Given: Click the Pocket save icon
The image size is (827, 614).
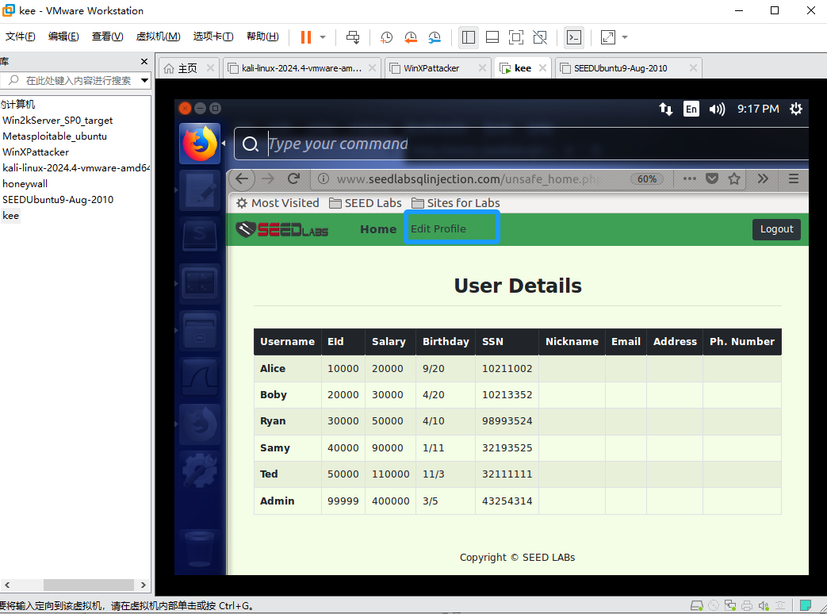Looking at the screenshot, I should click(712, 178).
